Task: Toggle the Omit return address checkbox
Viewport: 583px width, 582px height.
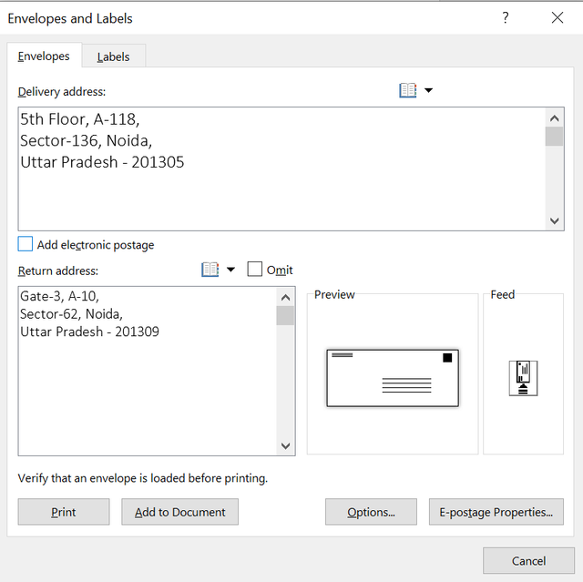Action: coord(255,270)
